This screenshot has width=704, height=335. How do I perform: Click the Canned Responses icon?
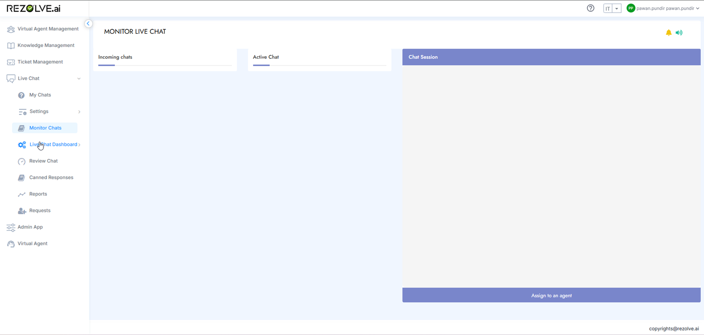[x=22, y=178]
